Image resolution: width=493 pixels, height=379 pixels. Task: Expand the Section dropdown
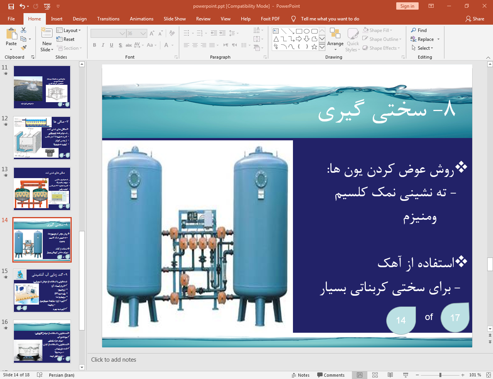click(69, 48)
